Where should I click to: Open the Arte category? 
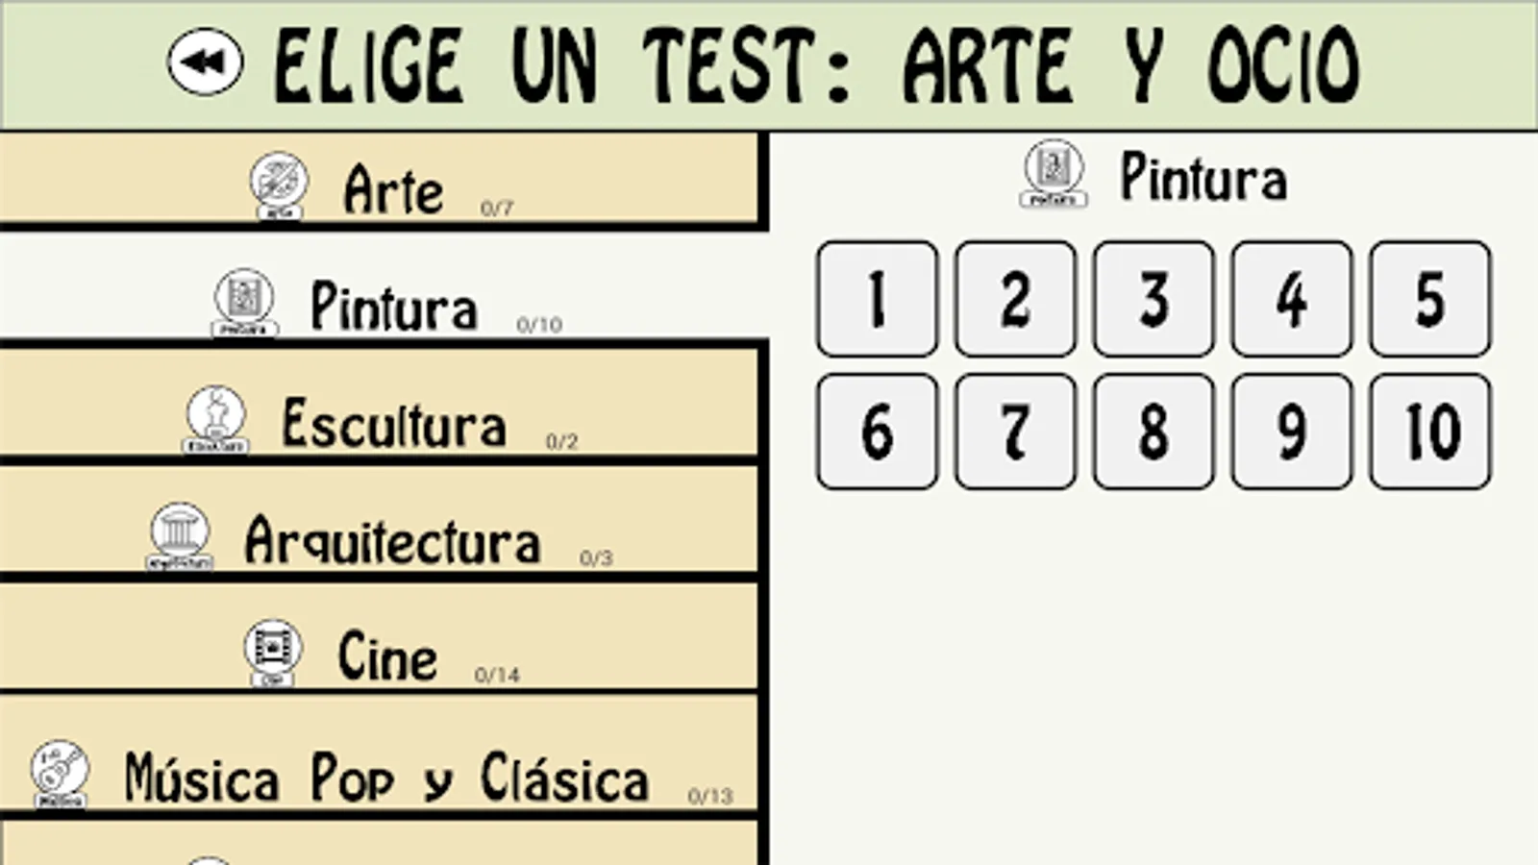click(379, 179)
